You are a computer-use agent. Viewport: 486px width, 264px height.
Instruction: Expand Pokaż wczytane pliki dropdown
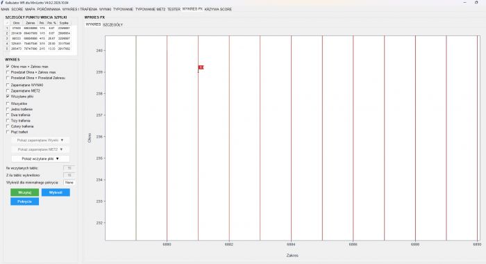(40, 159)
